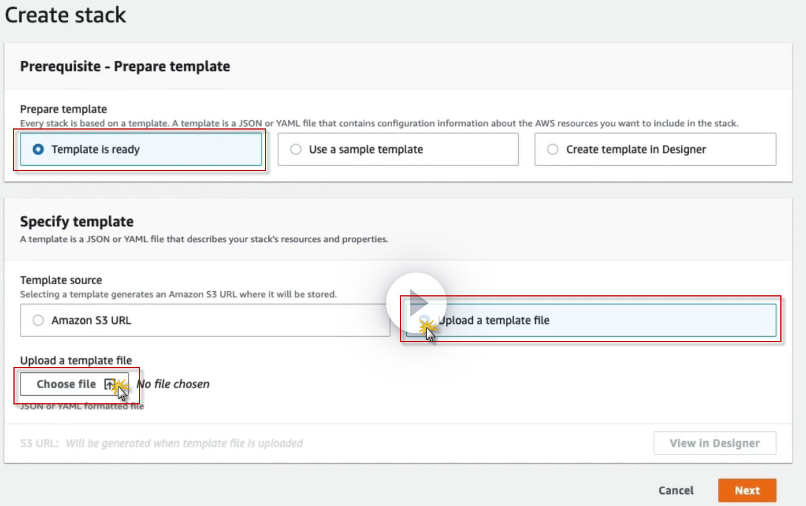Click the 'Upload a template file' label above Choose file

tap(76, 361)
